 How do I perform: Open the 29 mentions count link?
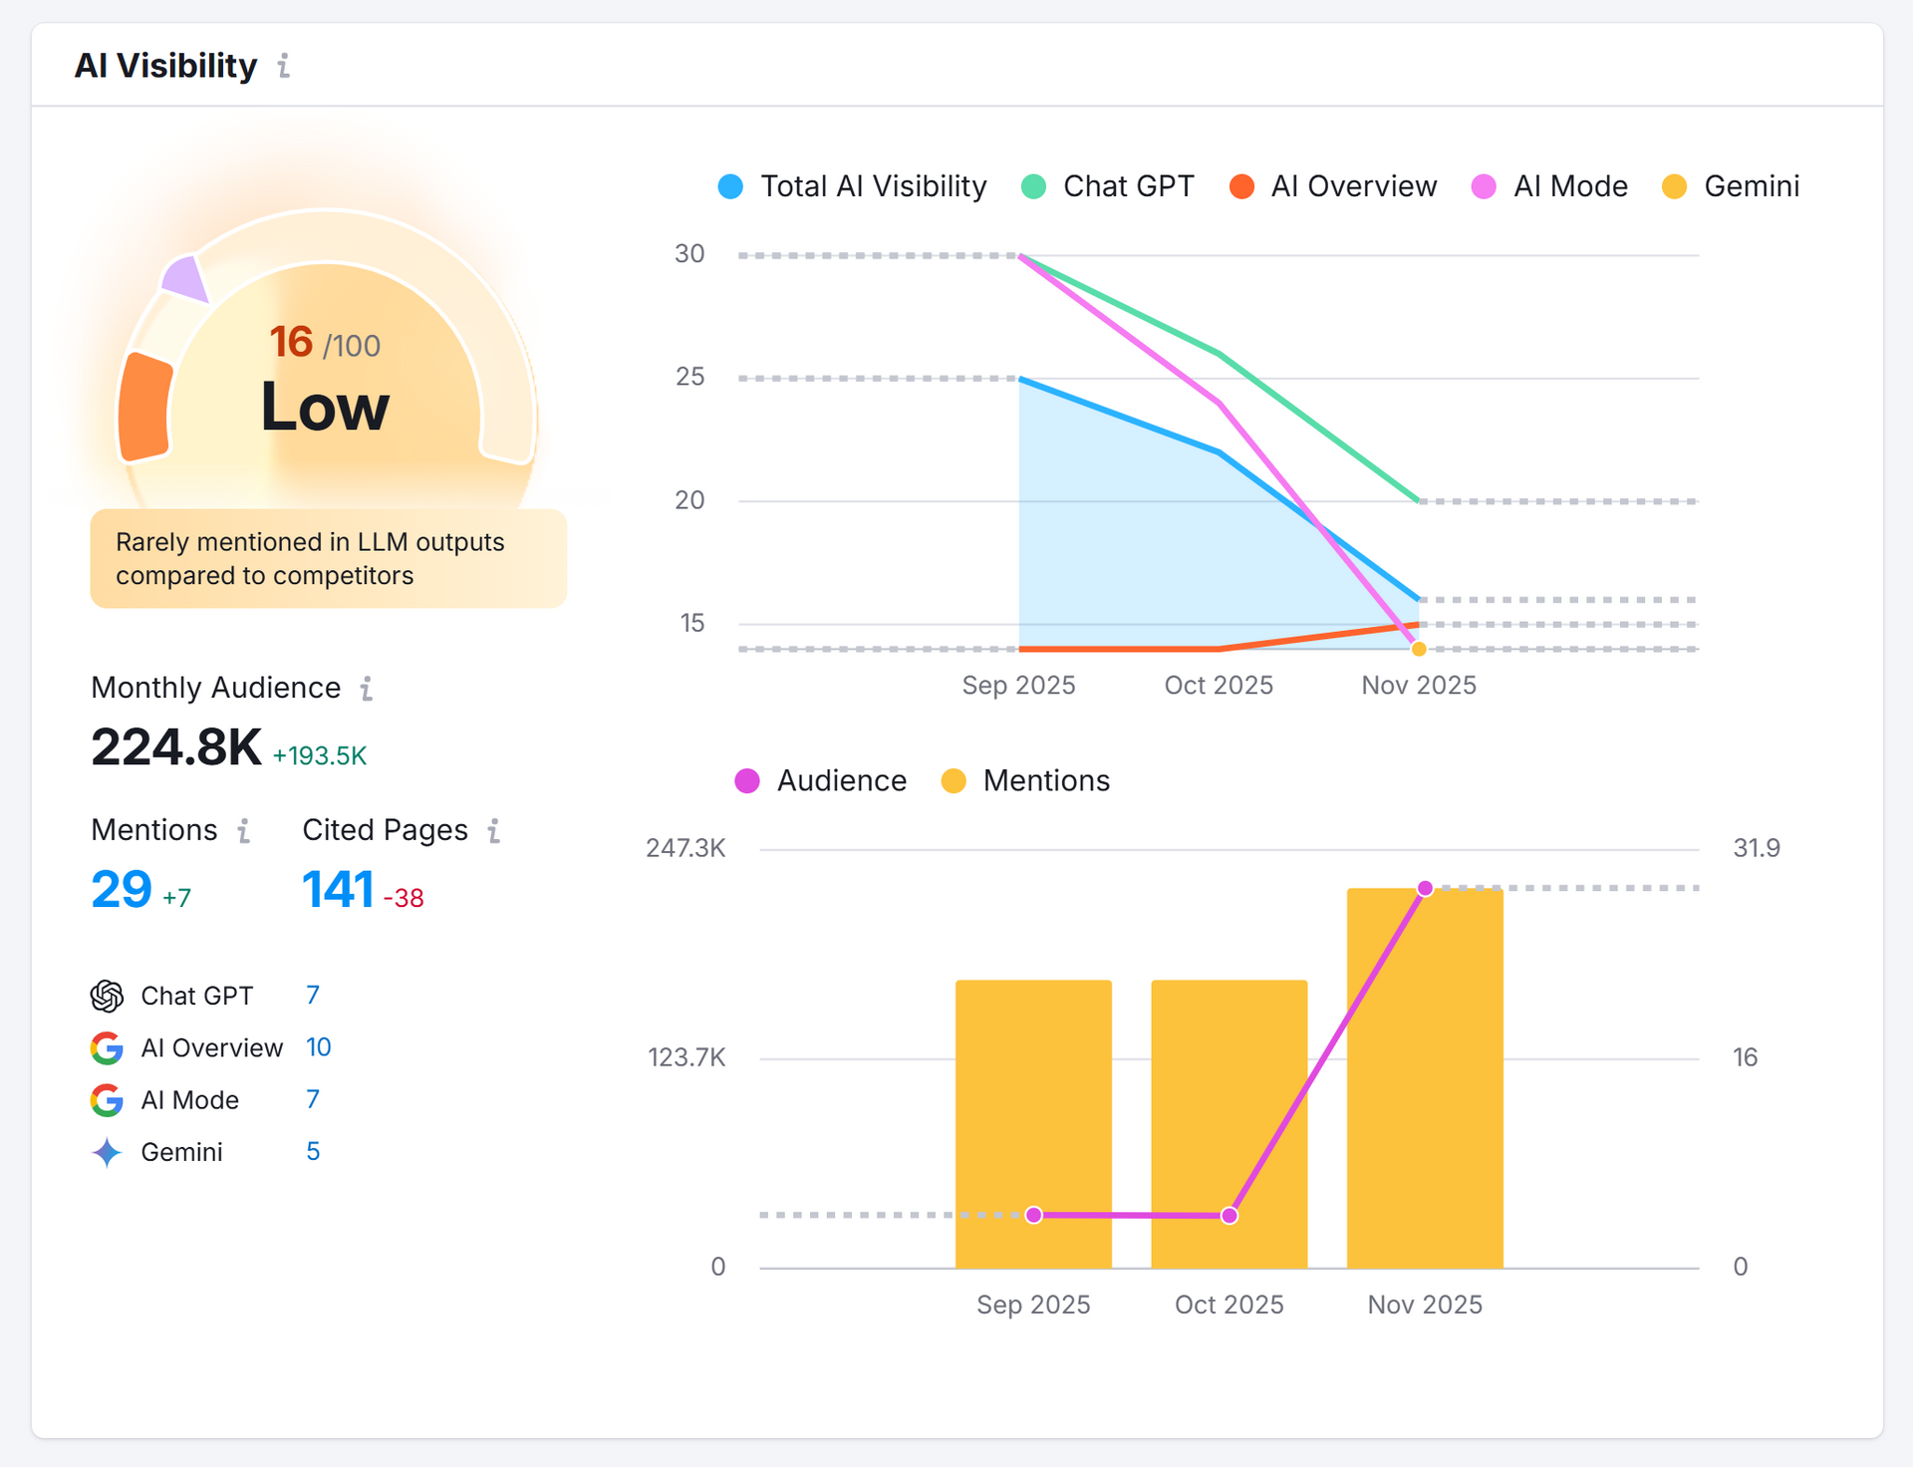[122, 889]
